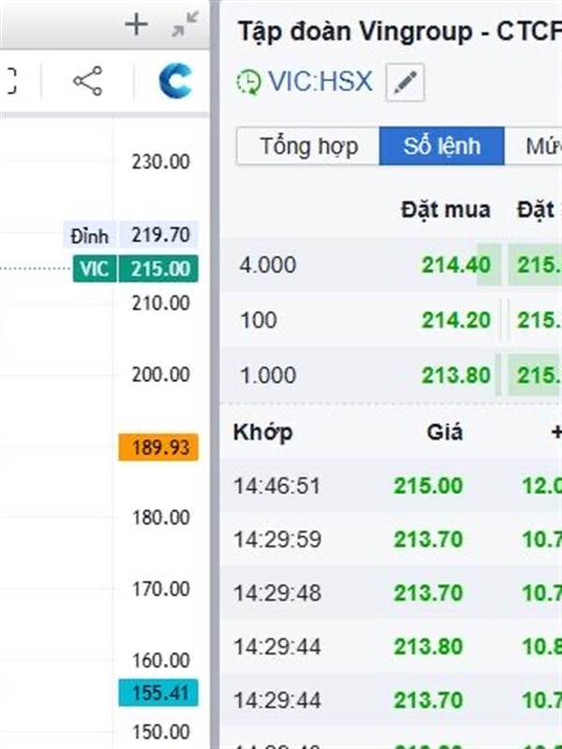Click the green VIC price label on chart

coord(95,269)
